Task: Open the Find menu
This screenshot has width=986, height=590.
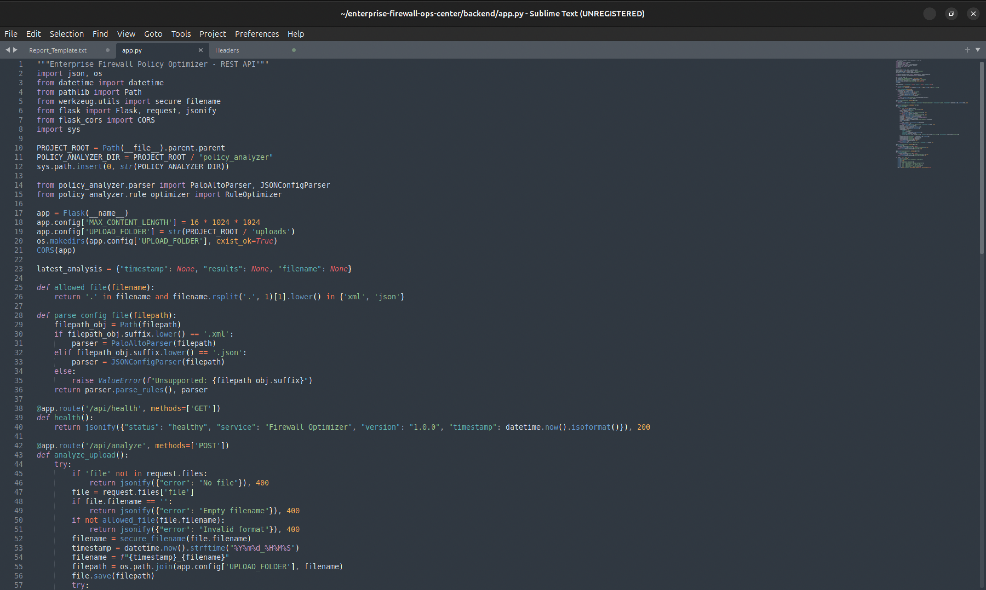Action: tap(100, 34)
